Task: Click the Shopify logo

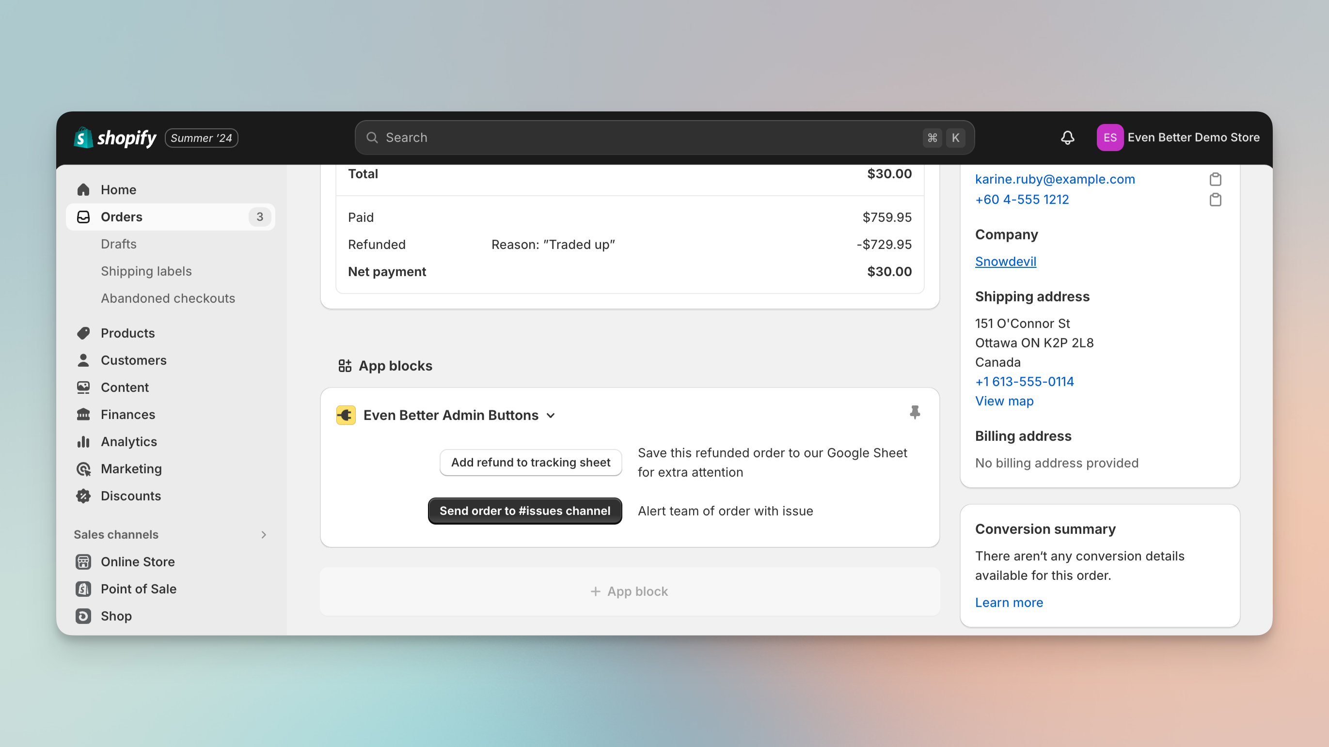Action: click(114, 138)
